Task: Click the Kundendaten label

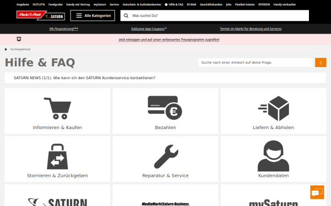Action: point(274,176)
